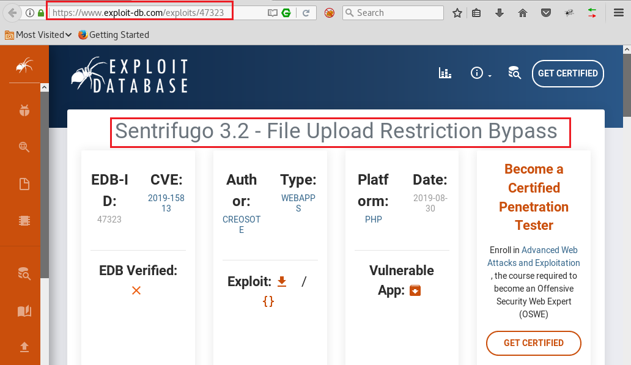
Task: Click EDB-ID value 47323
Action: [109, 219]
